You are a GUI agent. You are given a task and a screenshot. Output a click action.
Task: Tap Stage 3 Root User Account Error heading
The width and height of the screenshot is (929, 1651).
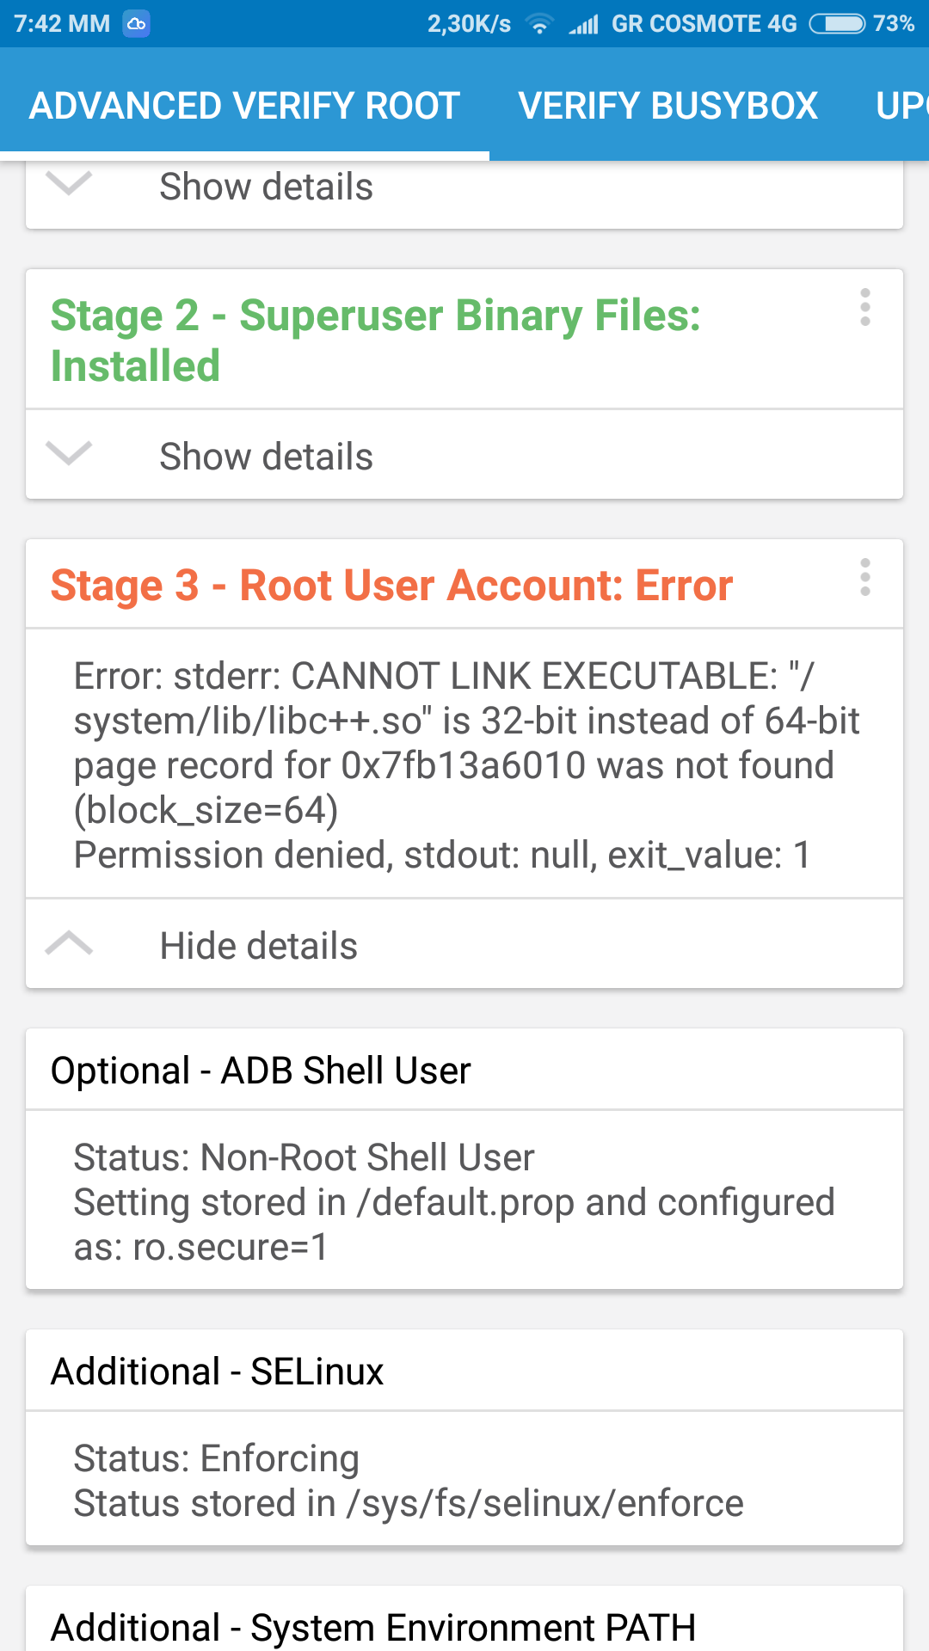(x=391, y=586)
